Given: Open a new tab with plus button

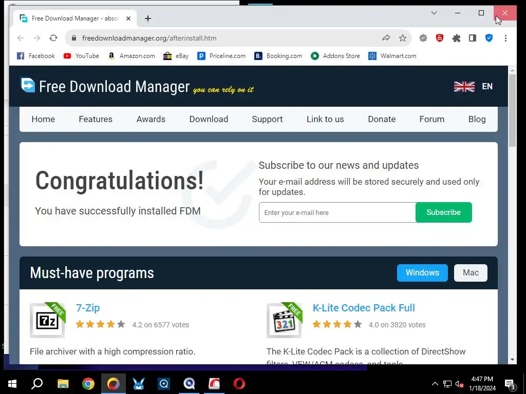Looking at the screenshot, I should pos(148,18).
